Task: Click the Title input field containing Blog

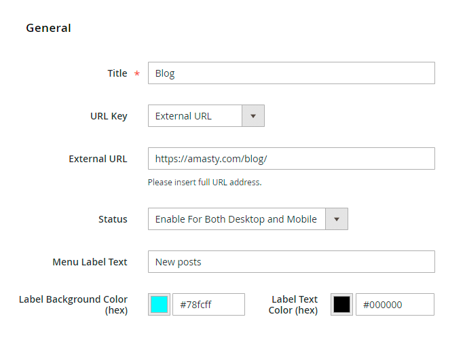Action: click(291, 73)
